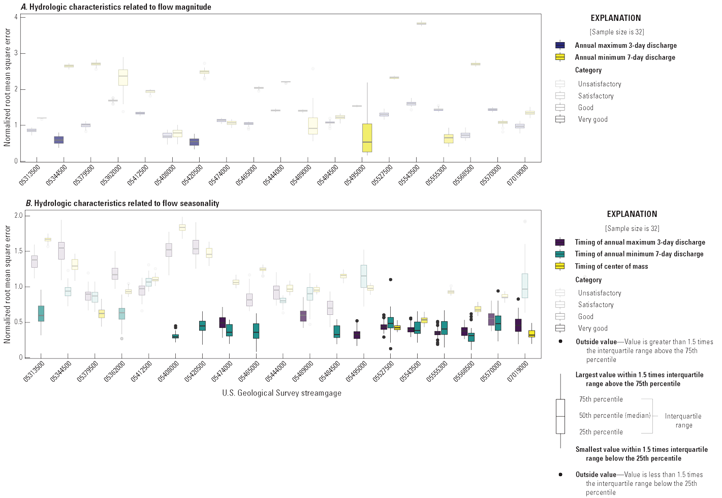Click the lower Outside value dot symbol in legend
This screenshot has width=722, height=498.
561,475
